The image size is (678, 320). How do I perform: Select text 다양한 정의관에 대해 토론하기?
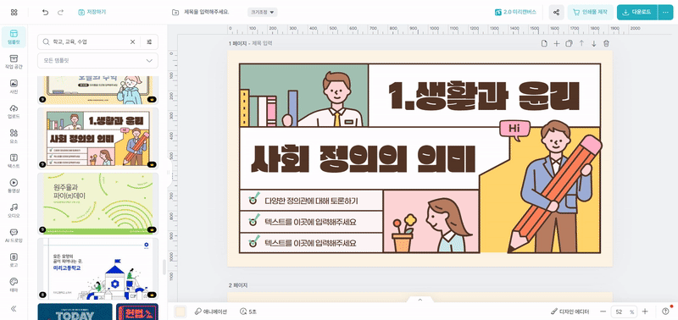[x=311, y=201]
